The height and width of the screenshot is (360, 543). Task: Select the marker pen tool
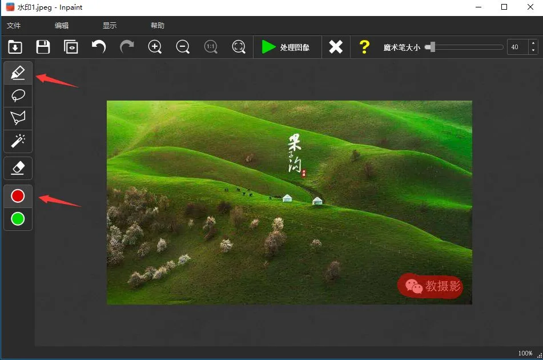click(x=18, y=73)
